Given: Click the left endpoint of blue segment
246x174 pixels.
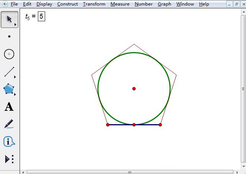Looking at the screenshot, I should click(x=108, y=125).
